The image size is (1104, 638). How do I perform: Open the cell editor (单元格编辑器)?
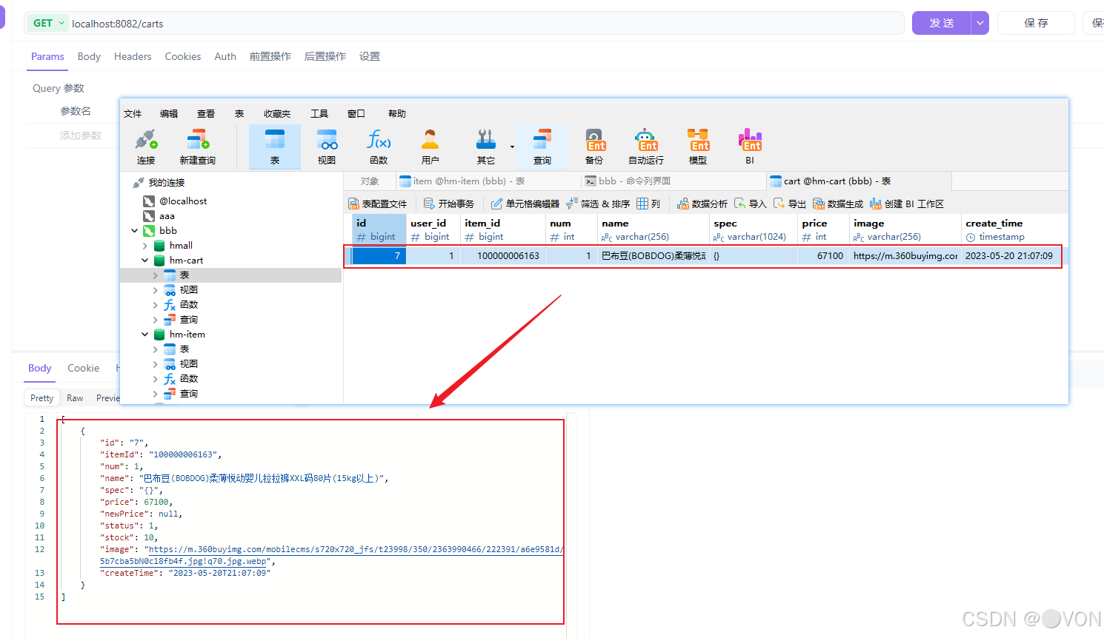pyautogui.click(x=525, y=204)
